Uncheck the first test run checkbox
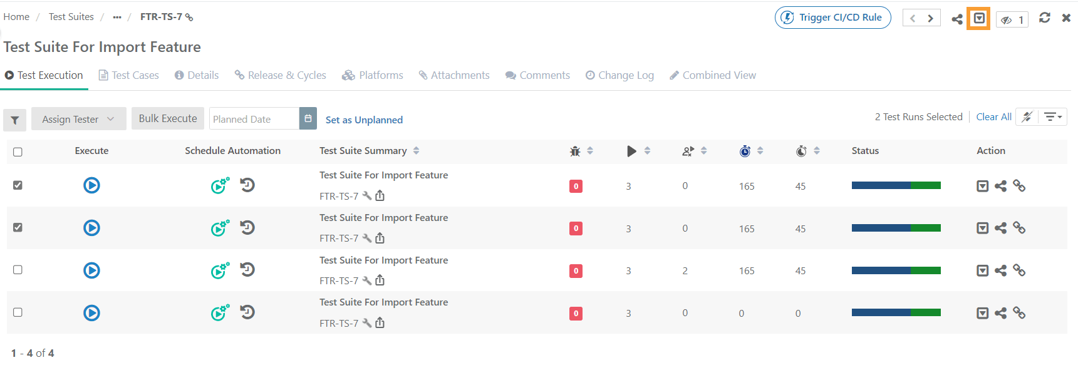 (x=18, y=185)
